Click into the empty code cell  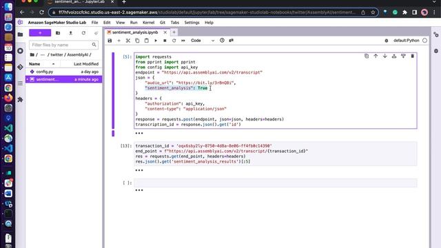[276, 183]
